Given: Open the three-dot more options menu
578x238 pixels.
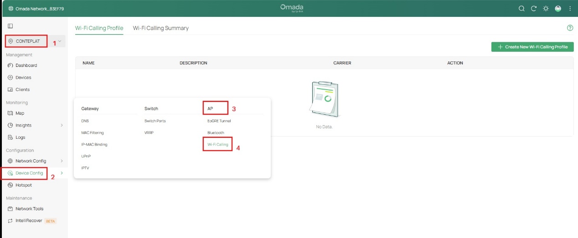Looking at the screenshot, I should click(x=570, y=9).
